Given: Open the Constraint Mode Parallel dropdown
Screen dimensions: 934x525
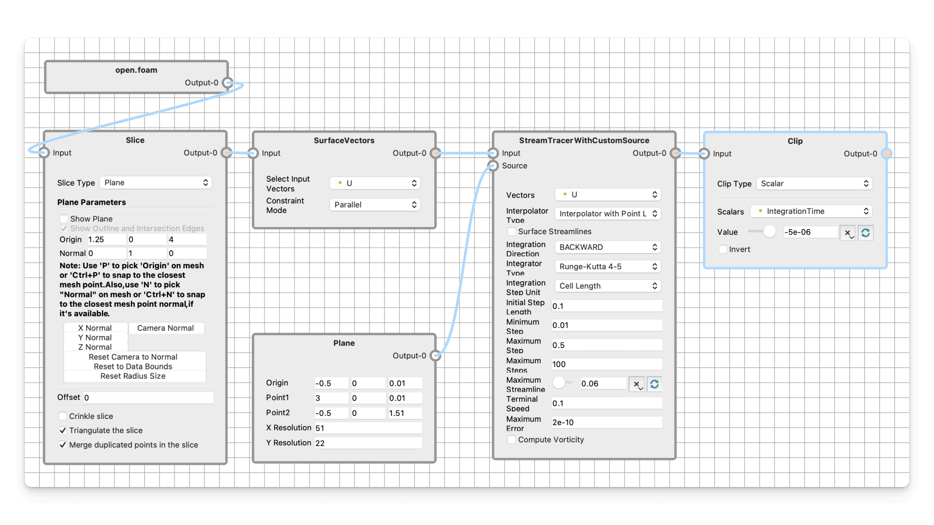Looking at the screenshot, I should (375, 205).
